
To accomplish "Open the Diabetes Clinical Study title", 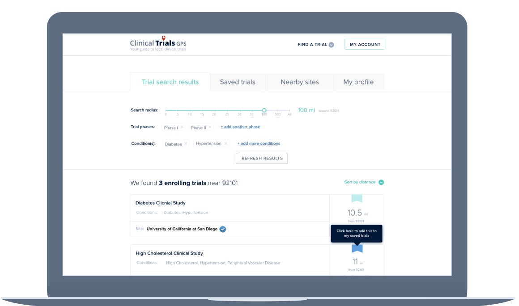I will tap(161, 203).
